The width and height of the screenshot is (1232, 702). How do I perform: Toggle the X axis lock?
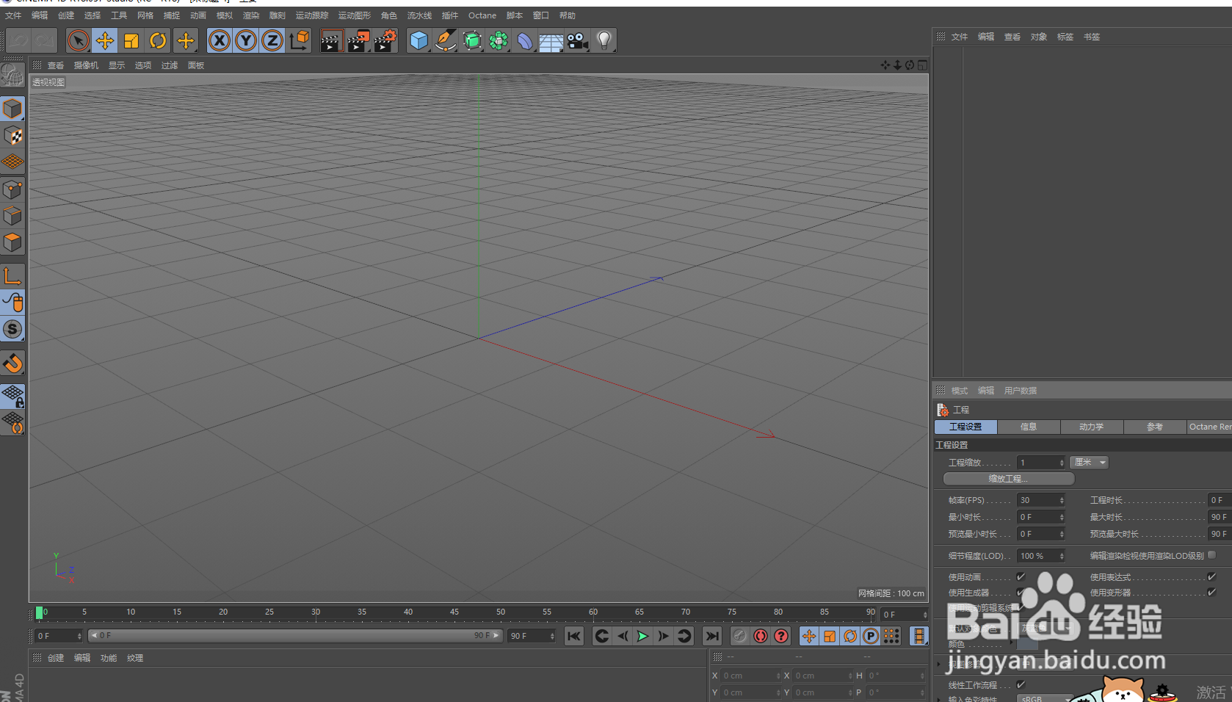(x=220, y=40)
